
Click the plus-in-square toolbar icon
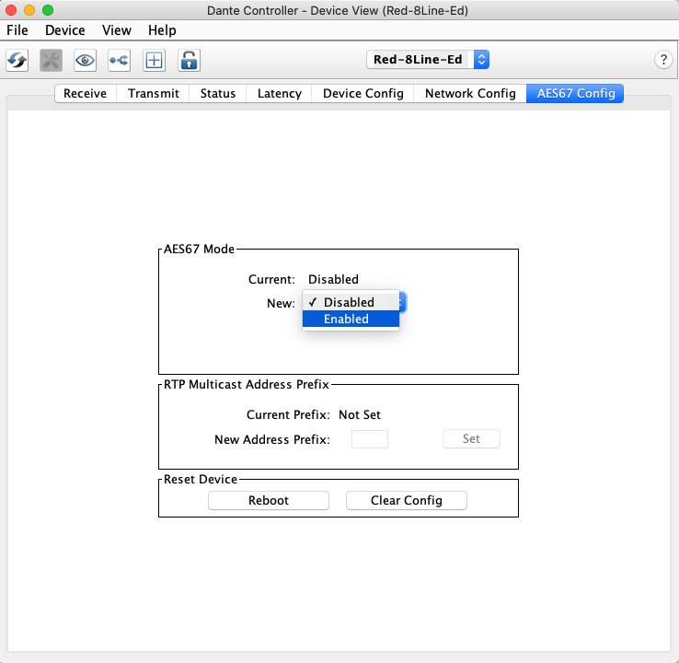click(x=154, y=60)
